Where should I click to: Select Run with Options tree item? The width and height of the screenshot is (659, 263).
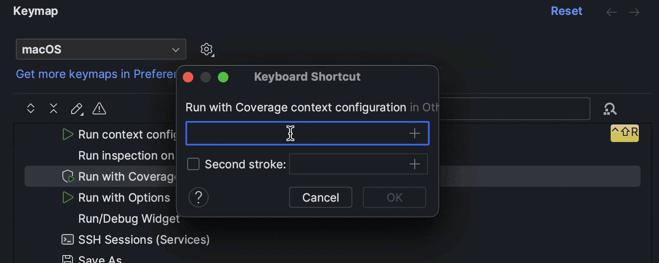tap(124, 198)
